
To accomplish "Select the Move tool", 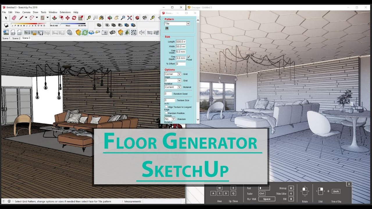I will (x=67, y=18).
